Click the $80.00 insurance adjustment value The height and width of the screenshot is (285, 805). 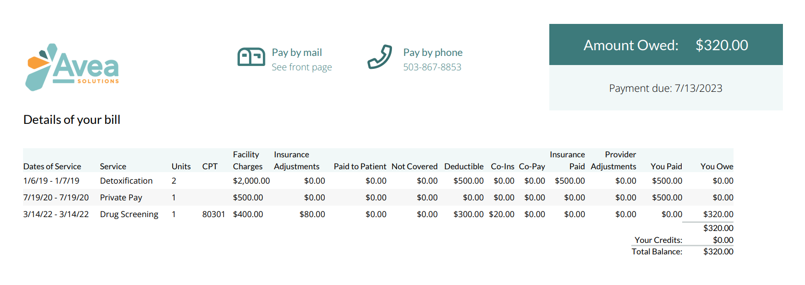click(x=312, y=214)
